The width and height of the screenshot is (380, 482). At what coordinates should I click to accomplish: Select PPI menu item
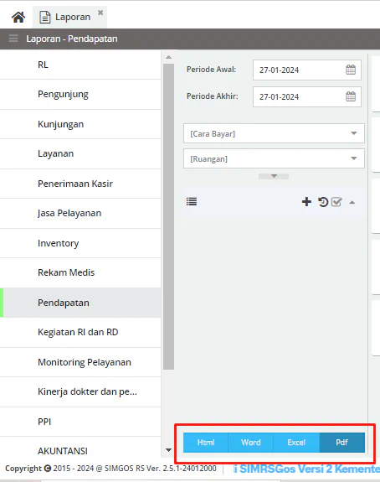point(80,422)
